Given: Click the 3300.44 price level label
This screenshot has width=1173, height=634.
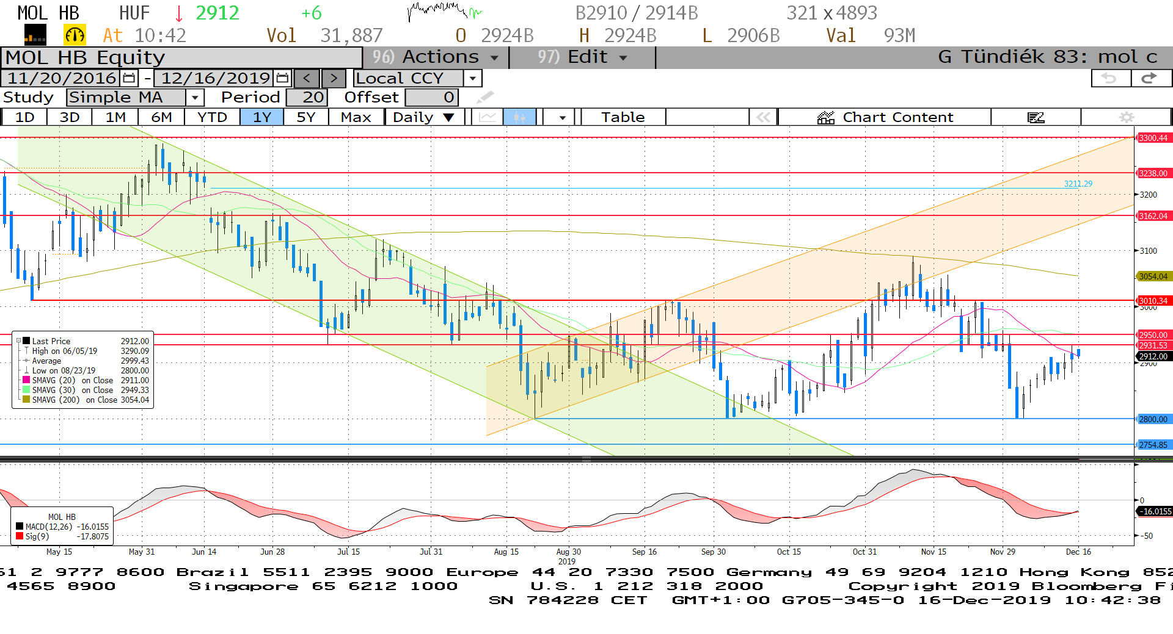Looking at the screenshot, I should click(x=1153, y=138).
